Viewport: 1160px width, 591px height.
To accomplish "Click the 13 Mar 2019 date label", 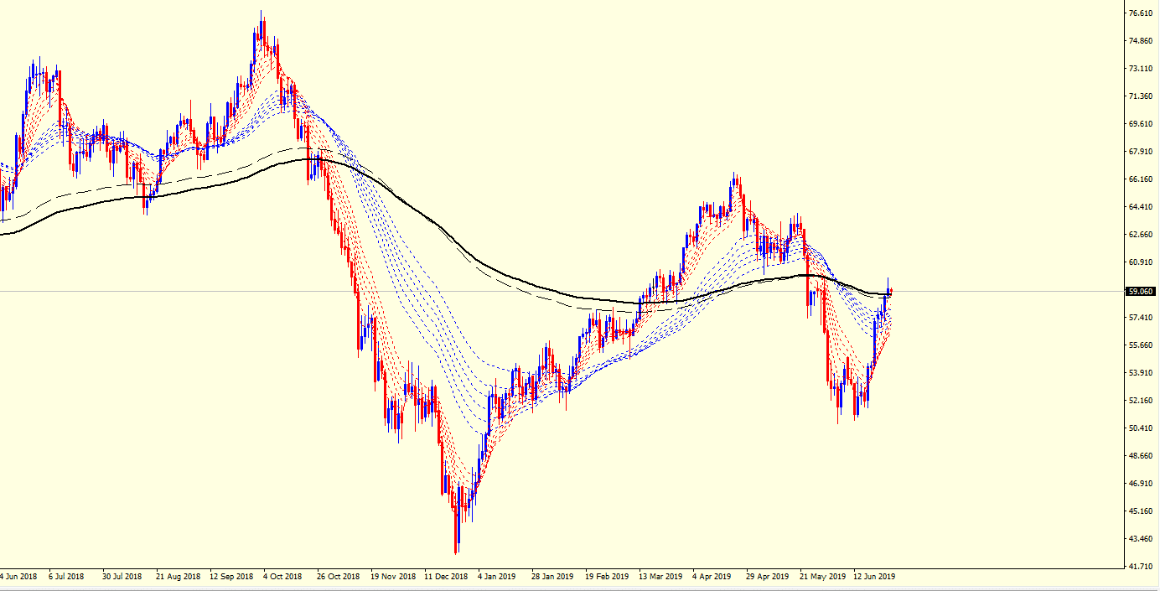I will point(660,577).
